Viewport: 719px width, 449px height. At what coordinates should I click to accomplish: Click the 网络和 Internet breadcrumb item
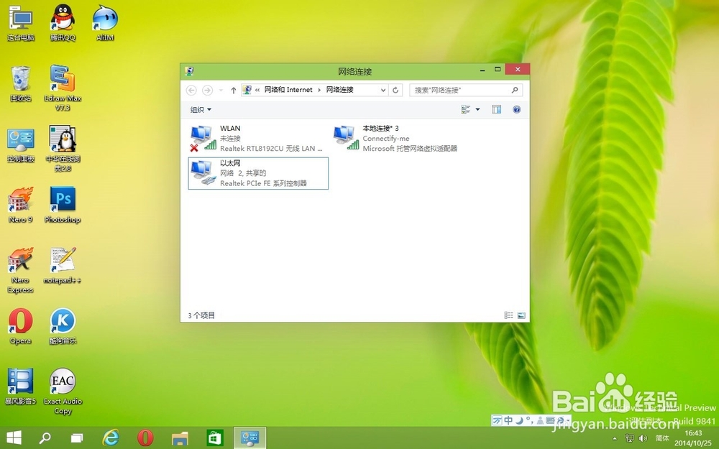(288, 90)
